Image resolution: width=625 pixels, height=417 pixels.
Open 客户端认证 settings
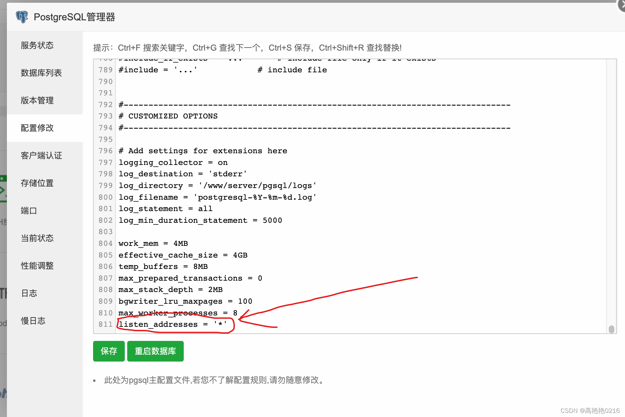click(x=41, y=155)
